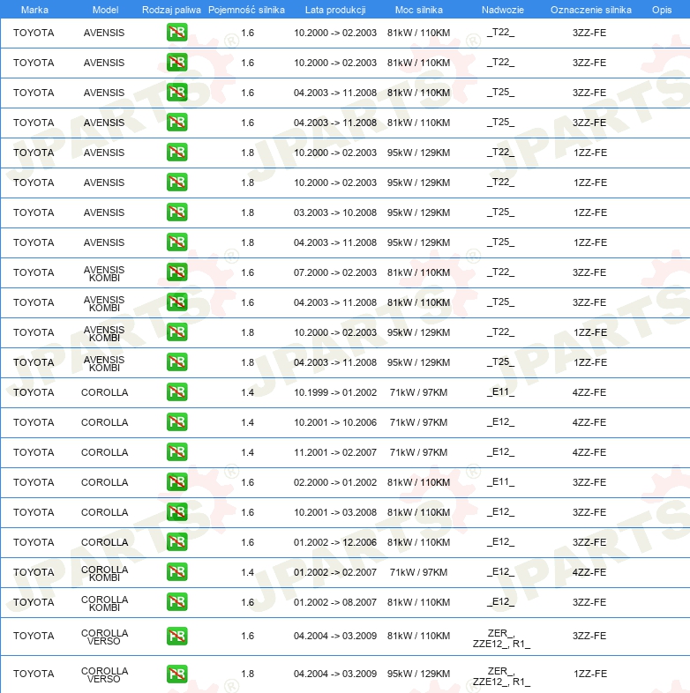Screen dimensions: 690x693
Task: Click fuel icon for Avensis Kombi 1.8 _T25_
Action: tap(176, 362)
